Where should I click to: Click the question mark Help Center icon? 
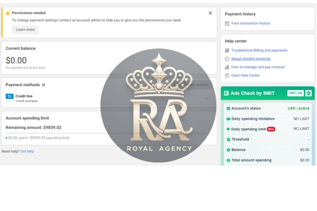[227, 75]
